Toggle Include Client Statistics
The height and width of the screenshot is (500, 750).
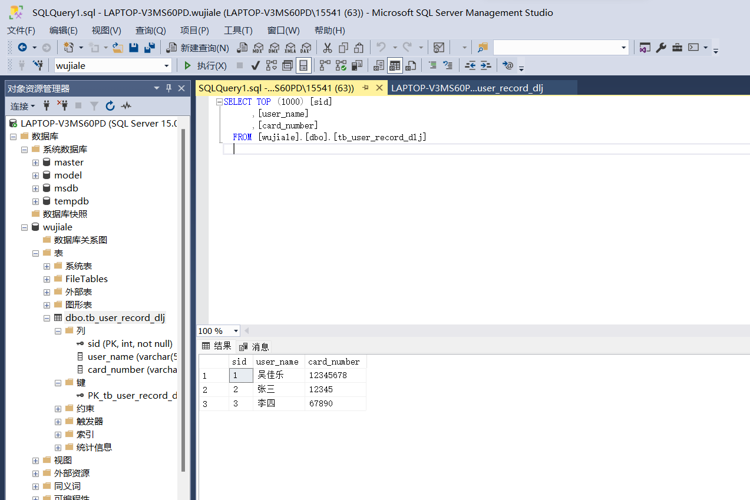(x=357, y=65)
